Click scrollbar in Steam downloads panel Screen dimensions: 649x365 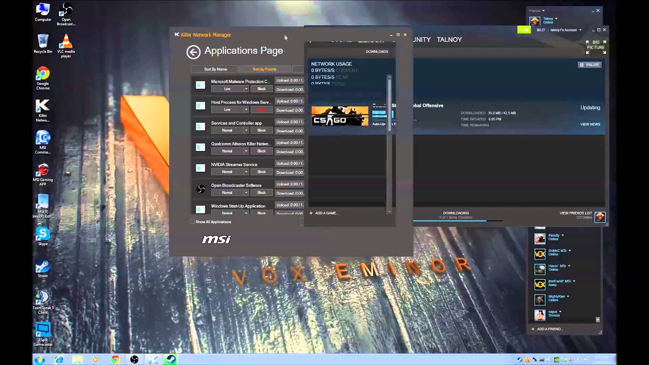point(389,104)
